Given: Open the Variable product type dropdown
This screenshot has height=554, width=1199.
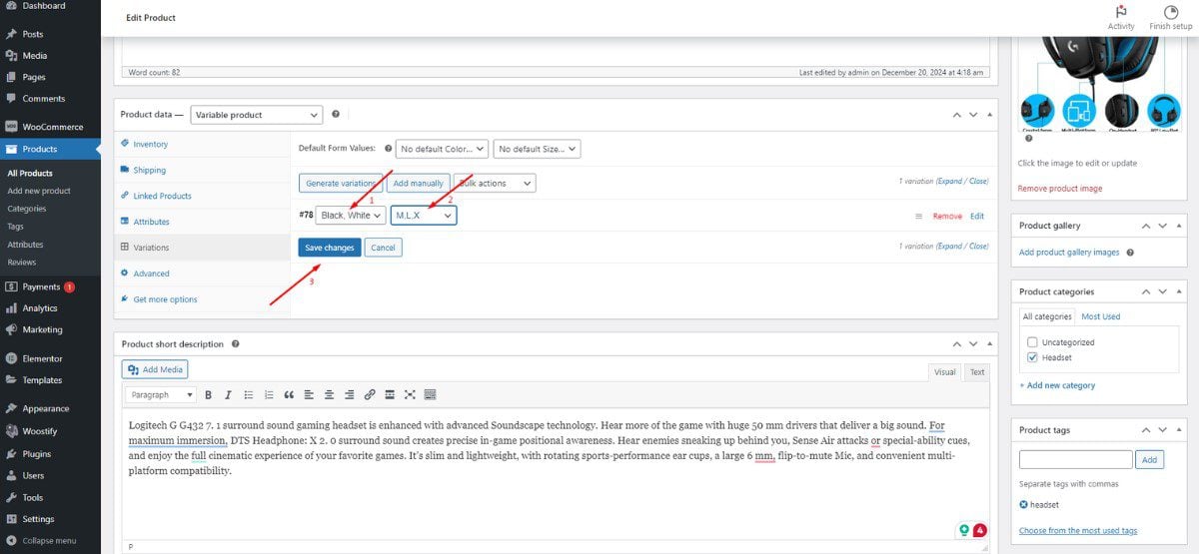Looking at the screenshot, I should click(x=257, y=115).
